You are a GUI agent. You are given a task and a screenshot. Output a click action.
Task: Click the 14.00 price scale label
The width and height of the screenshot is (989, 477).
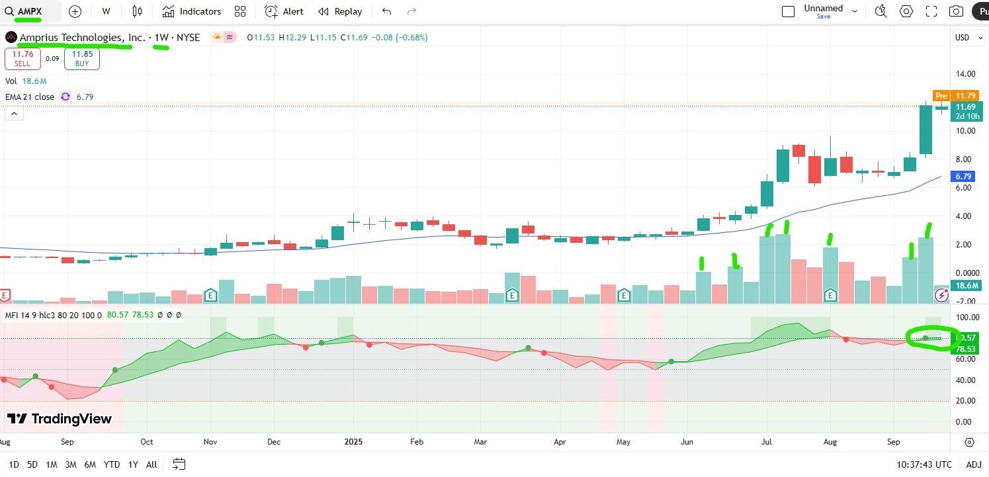966,74
